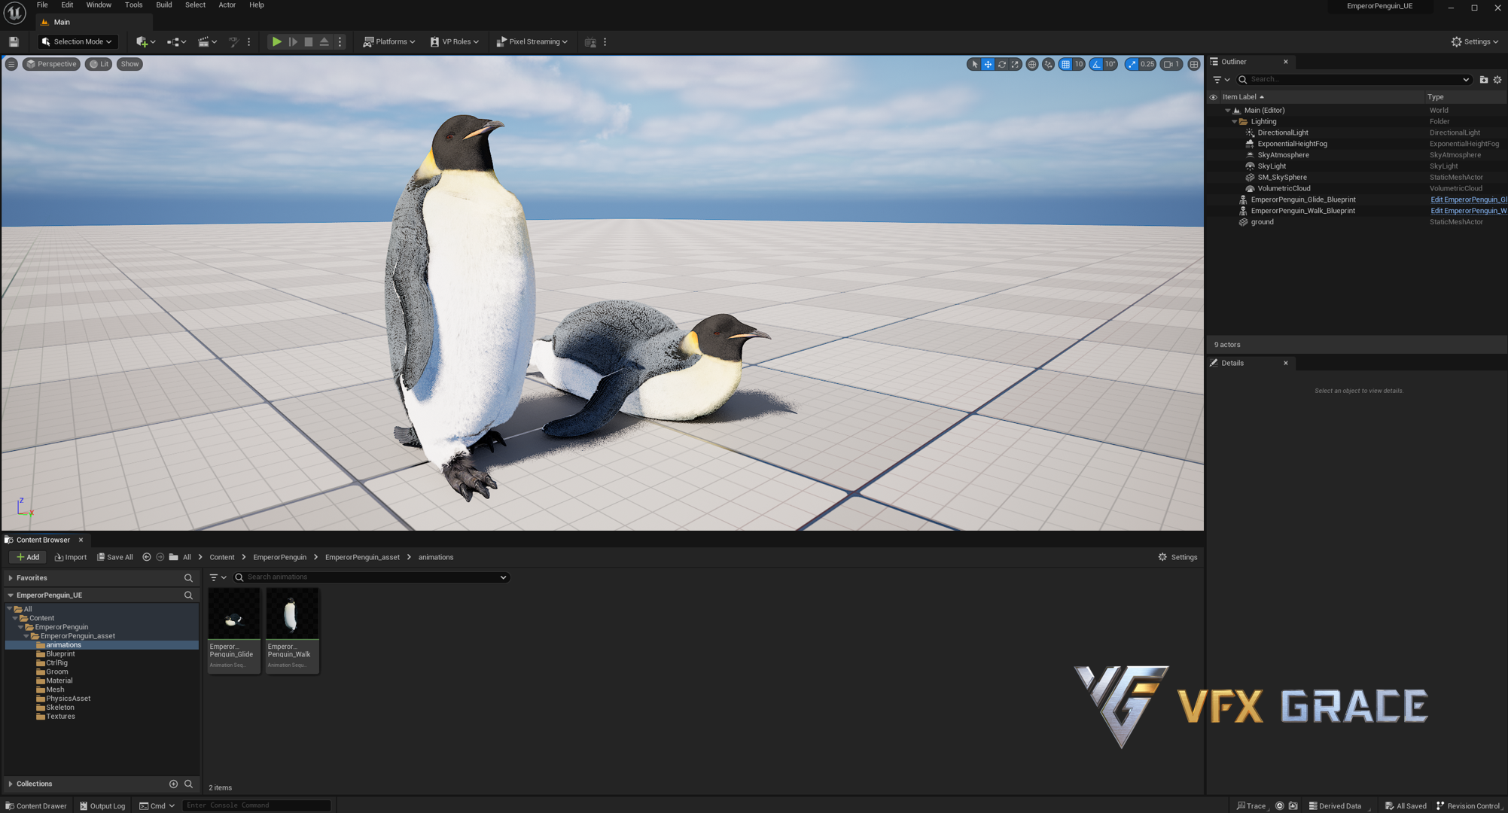Open the Edit menu
Screen dimensions: 1508x813
pyautogui.click(x=67, y=5)
